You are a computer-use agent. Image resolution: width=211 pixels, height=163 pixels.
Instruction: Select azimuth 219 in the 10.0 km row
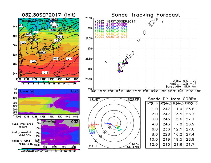point(166,140)
